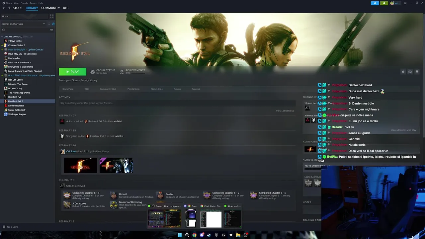The height and width of the screenshot is (239, 425).
Task: Open Windows Start menu
Action: tap(180, 235)
